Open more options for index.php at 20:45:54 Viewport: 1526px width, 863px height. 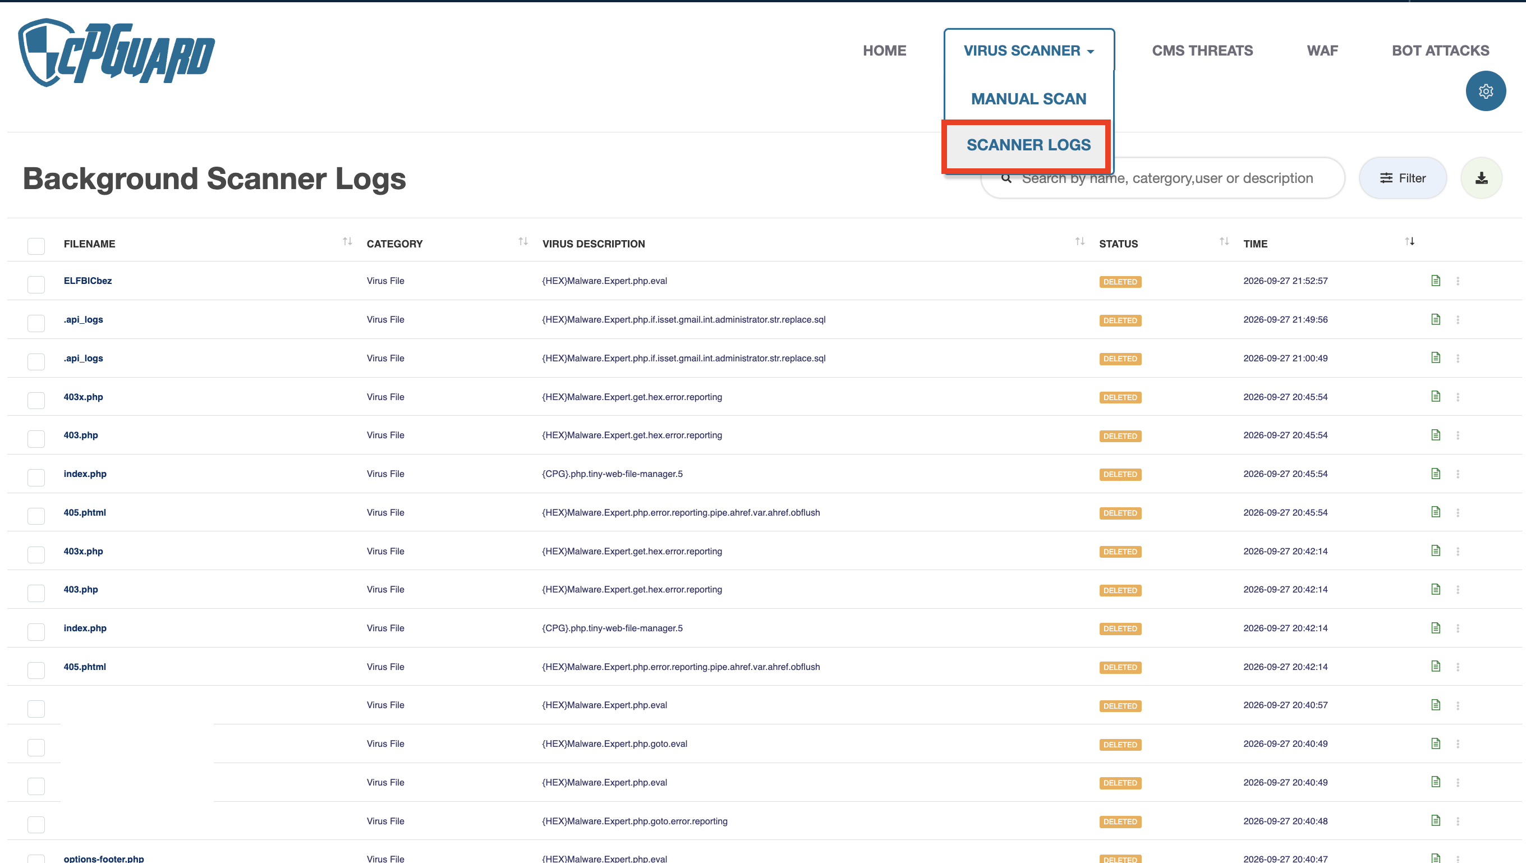tap(1458, 474)
